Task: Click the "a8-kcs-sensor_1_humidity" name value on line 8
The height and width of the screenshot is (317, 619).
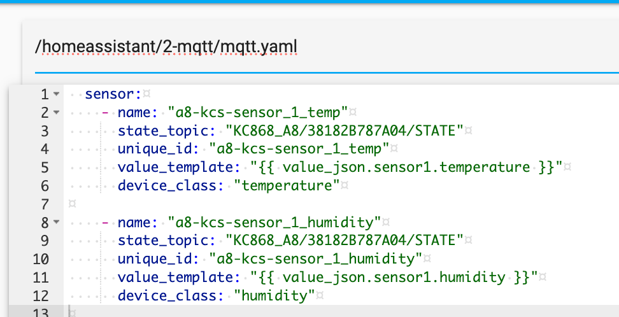Action: [x=274, y=223]
